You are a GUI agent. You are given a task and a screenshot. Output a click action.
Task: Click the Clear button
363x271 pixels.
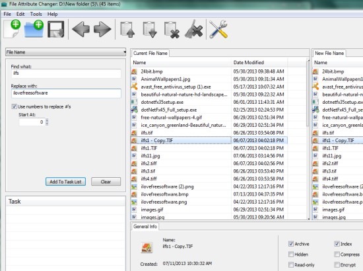pos(106,182)
